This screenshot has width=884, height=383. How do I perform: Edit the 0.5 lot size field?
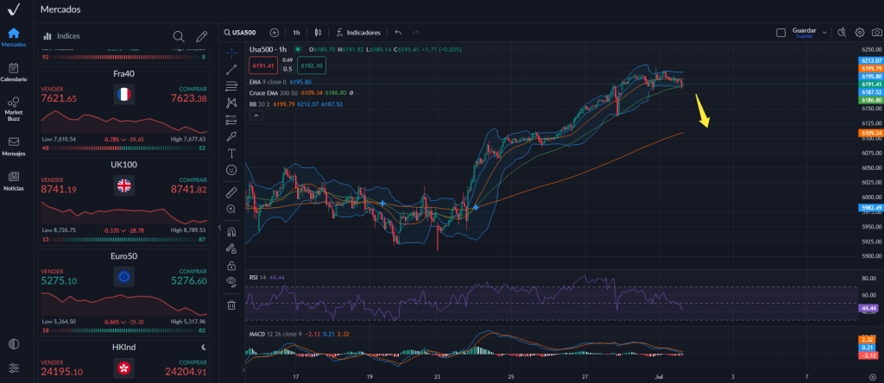287,69
